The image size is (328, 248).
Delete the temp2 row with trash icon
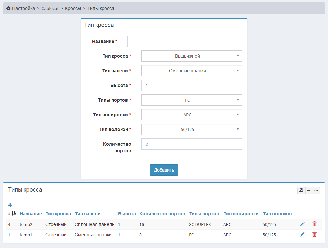(x=314, y=224)
